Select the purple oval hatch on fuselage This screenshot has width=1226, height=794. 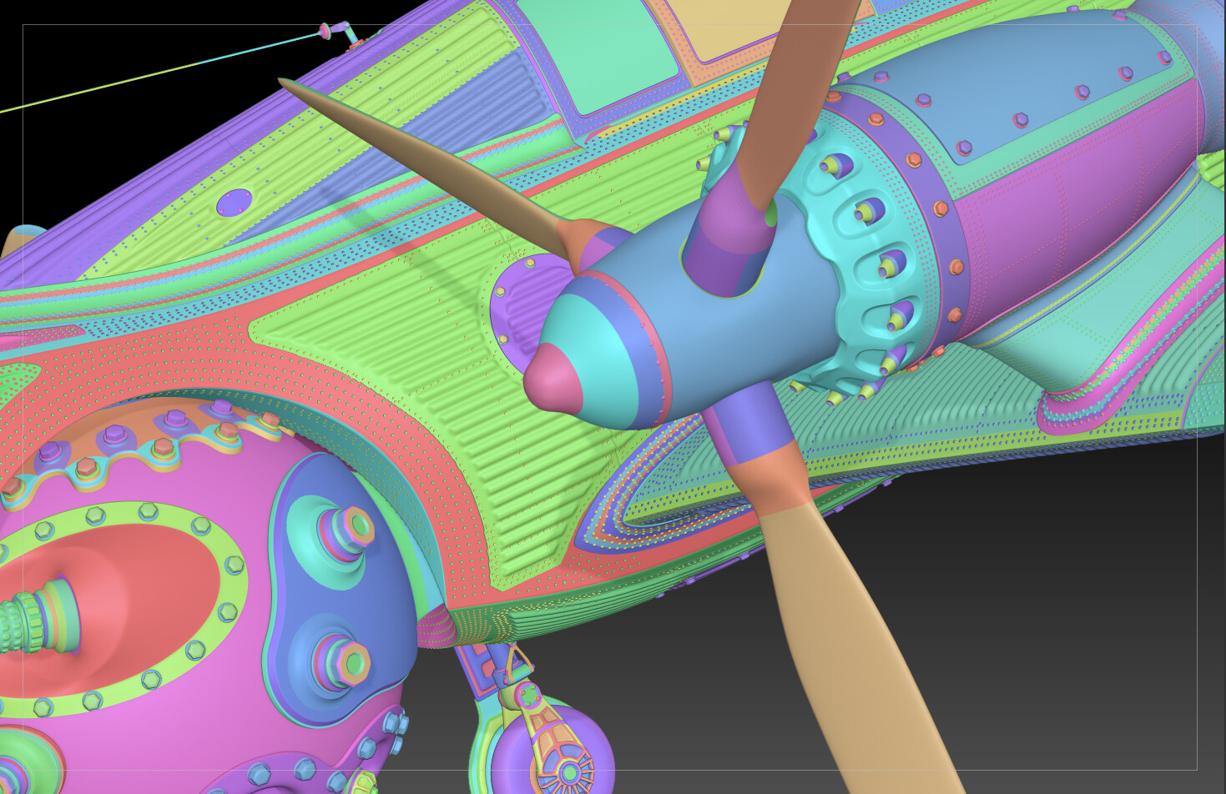click(235, 202)
